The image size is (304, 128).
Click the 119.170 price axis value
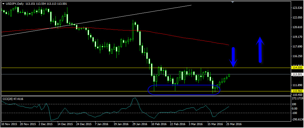pyautogui.click(x=297, y=37)
